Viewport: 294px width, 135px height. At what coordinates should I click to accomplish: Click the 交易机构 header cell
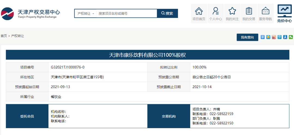[x=169, y=116]
